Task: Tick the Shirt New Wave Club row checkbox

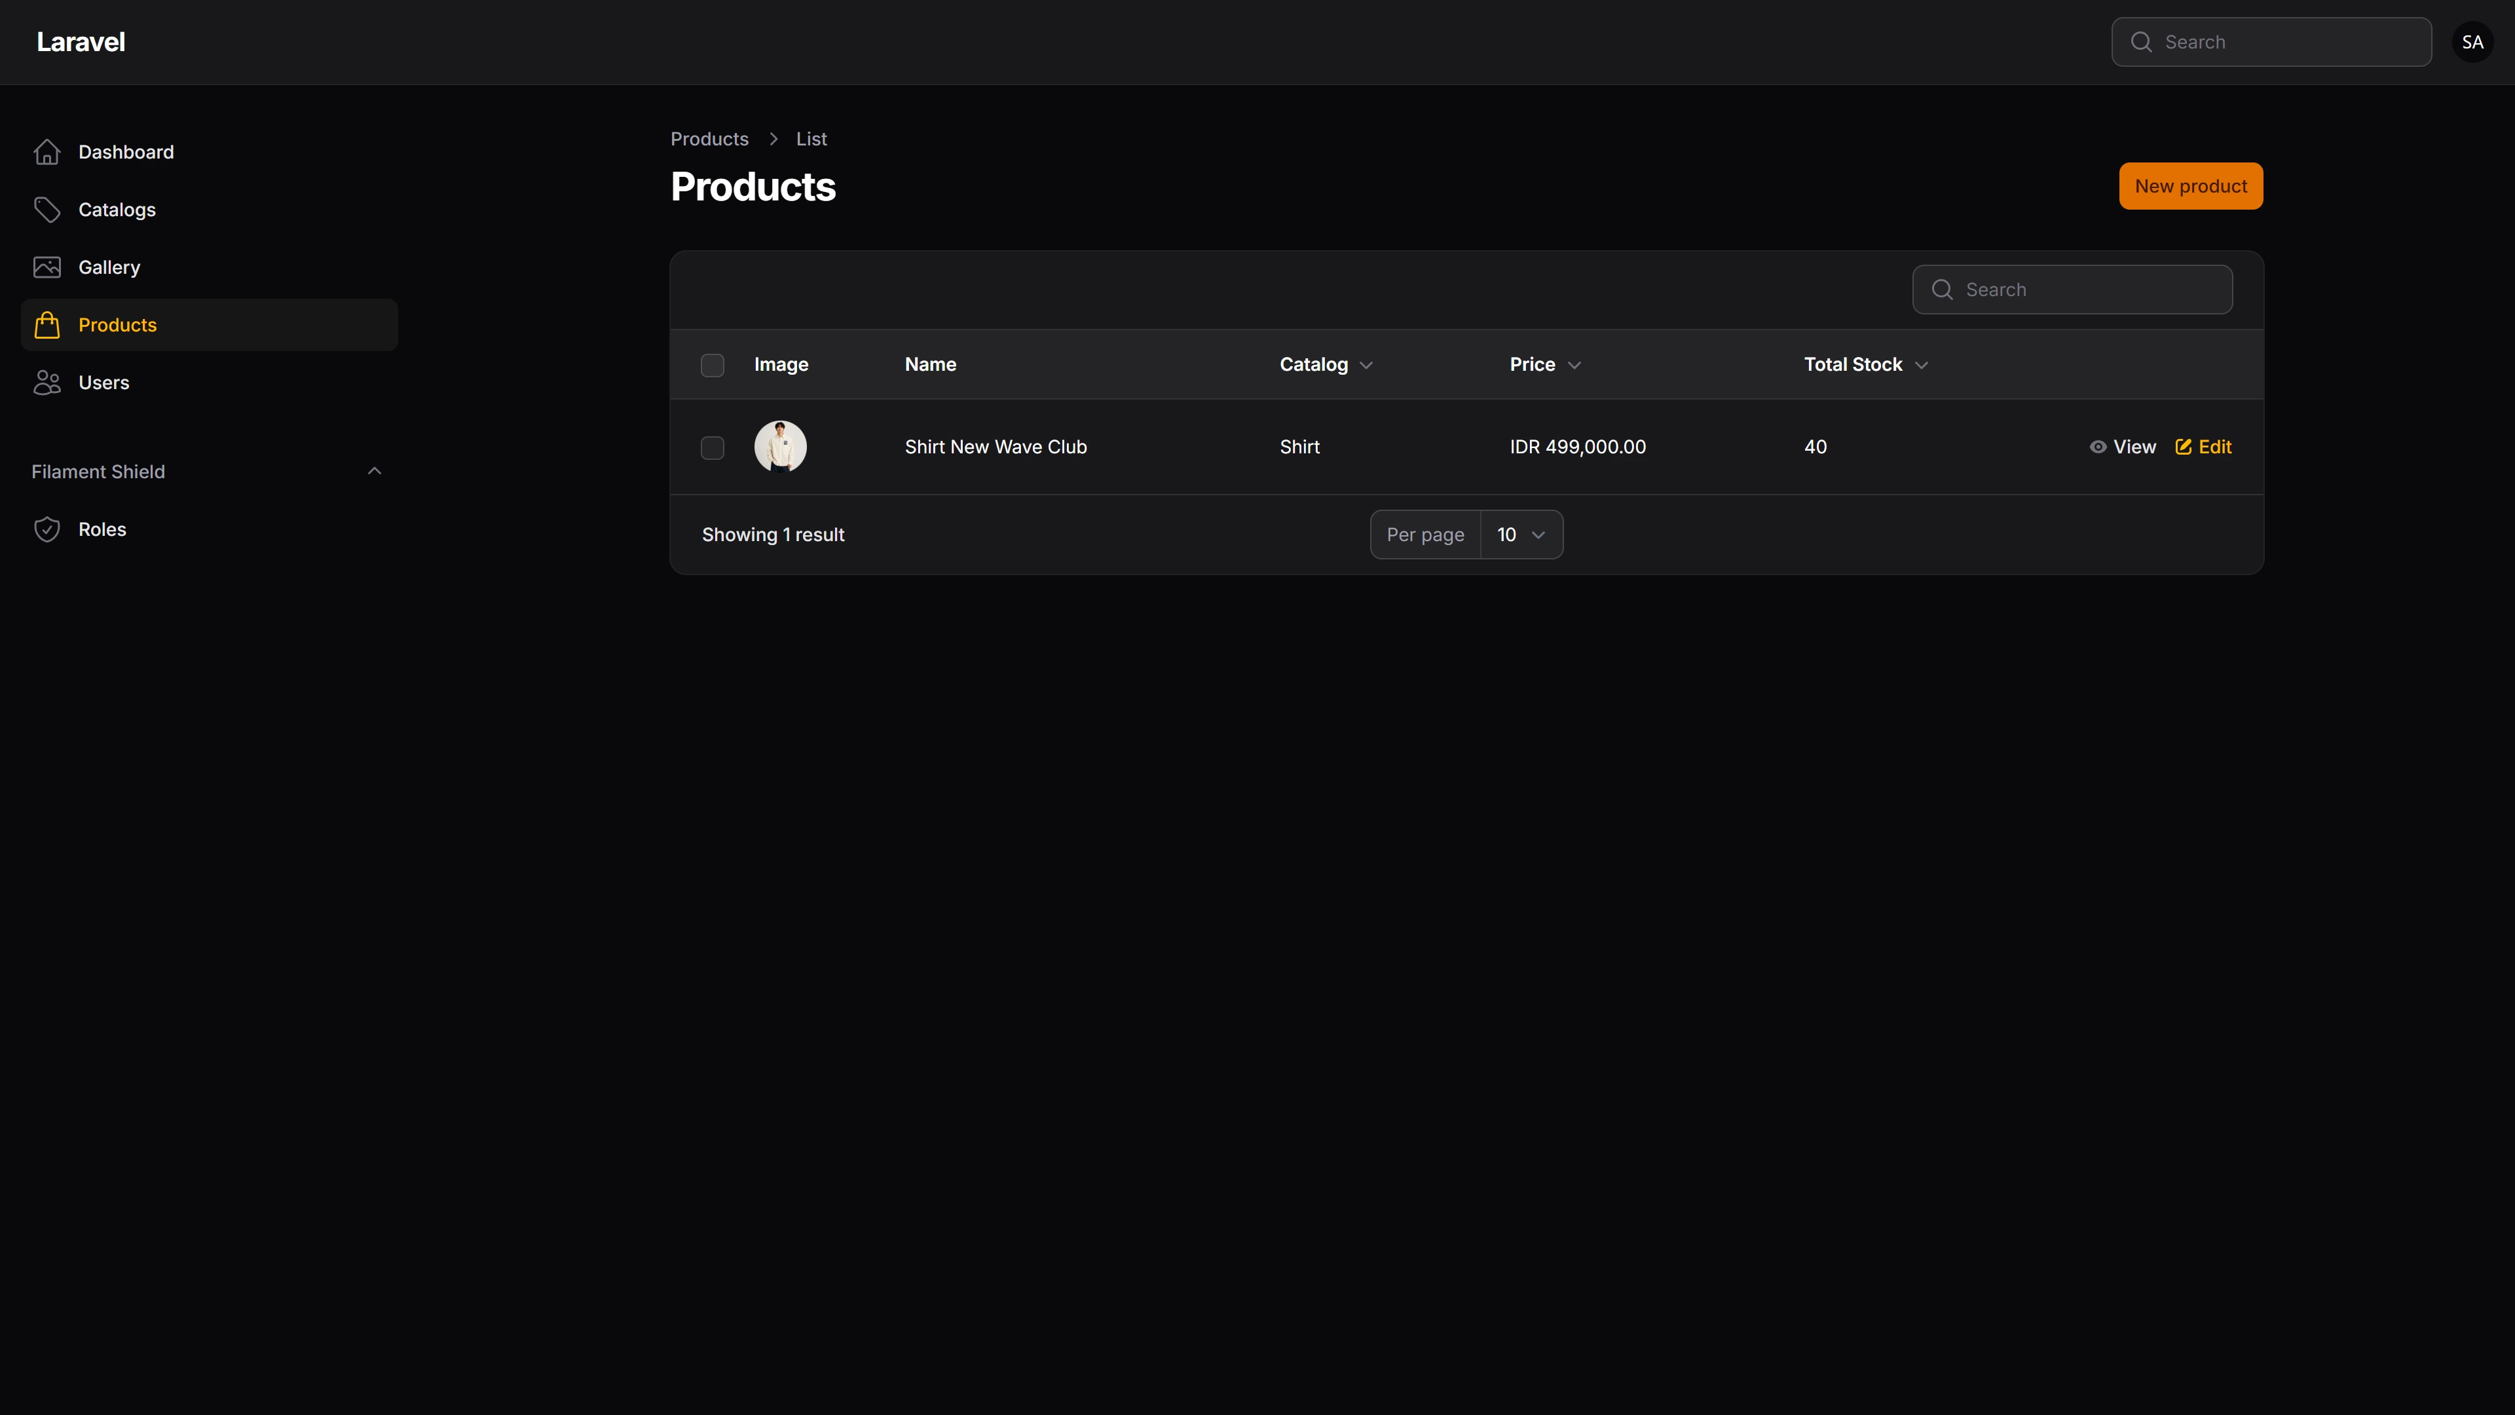Action: coord(713,448)
